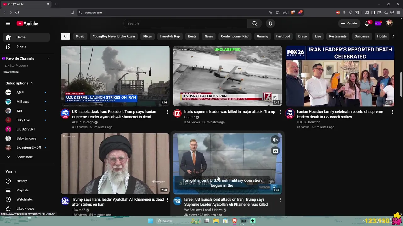Open ABC 7 Chicago channel avatar

(65, 114)
